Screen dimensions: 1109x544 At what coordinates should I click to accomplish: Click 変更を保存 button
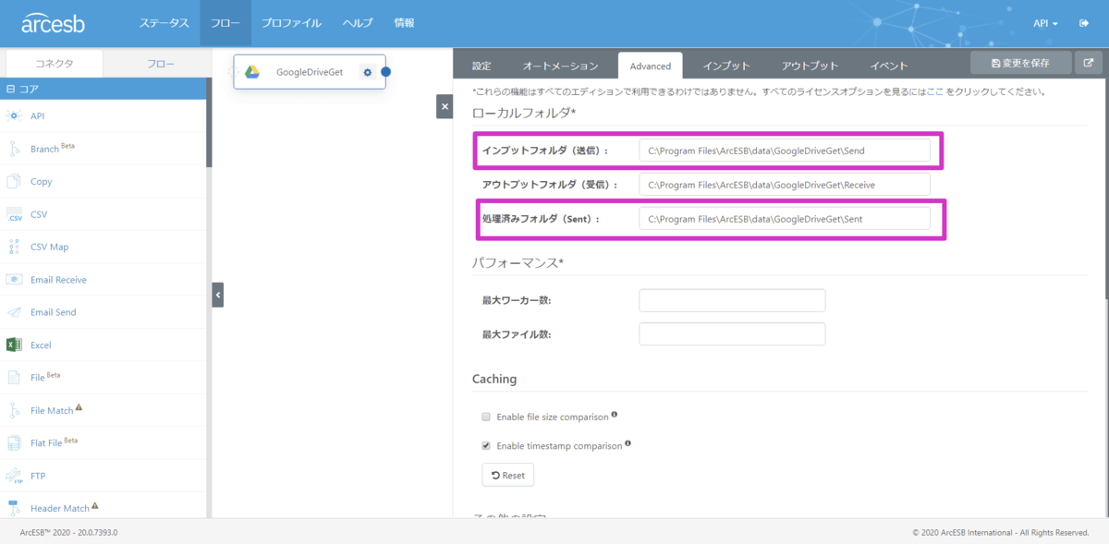pos(1021,63)
